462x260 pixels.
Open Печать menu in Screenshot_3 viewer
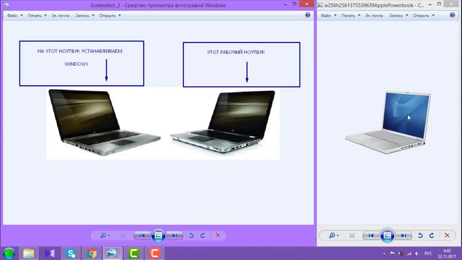pos(37,16)
